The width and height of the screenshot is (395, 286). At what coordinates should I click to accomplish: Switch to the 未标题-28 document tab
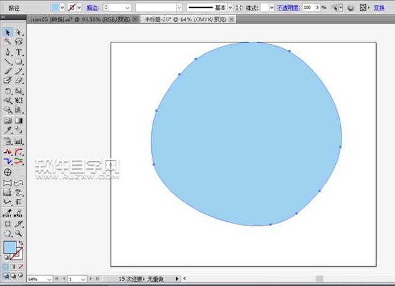point(181,19)
